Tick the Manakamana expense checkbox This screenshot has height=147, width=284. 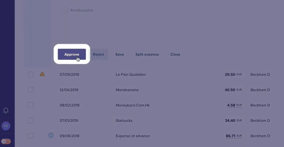tap(31, 90)
